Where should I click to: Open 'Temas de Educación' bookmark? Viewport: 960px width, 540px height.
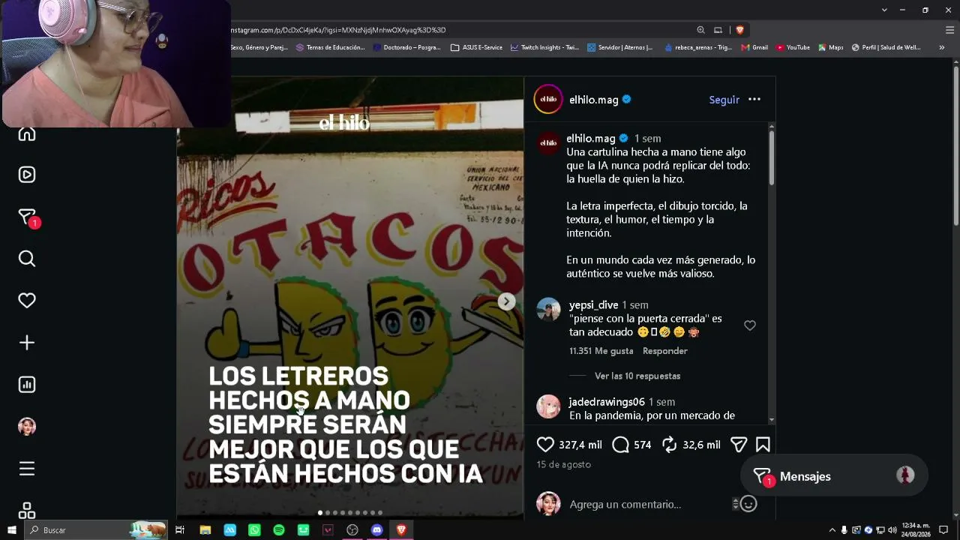tap(331, 47)
